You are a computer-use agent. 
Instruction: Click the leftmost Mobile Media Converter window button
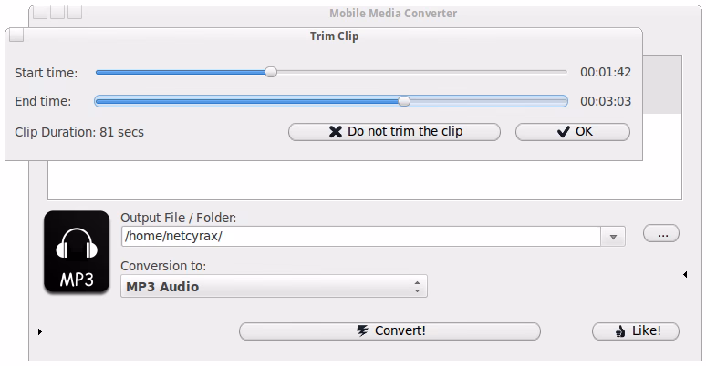click(38, 13)
